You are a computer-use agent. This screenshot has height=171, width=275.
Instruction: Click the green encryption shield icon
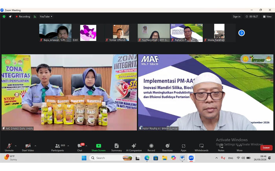pyautogui.click(x=4, y=17)
